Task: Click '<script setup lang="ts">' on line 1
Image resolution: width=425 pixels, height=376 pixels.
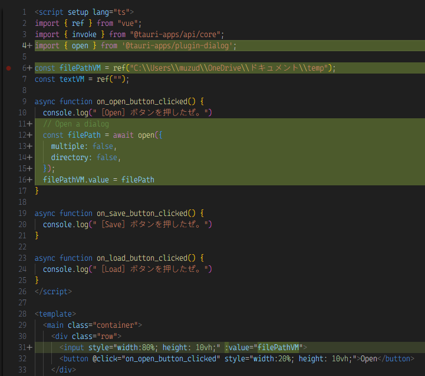Action: (x=84, y=12)
